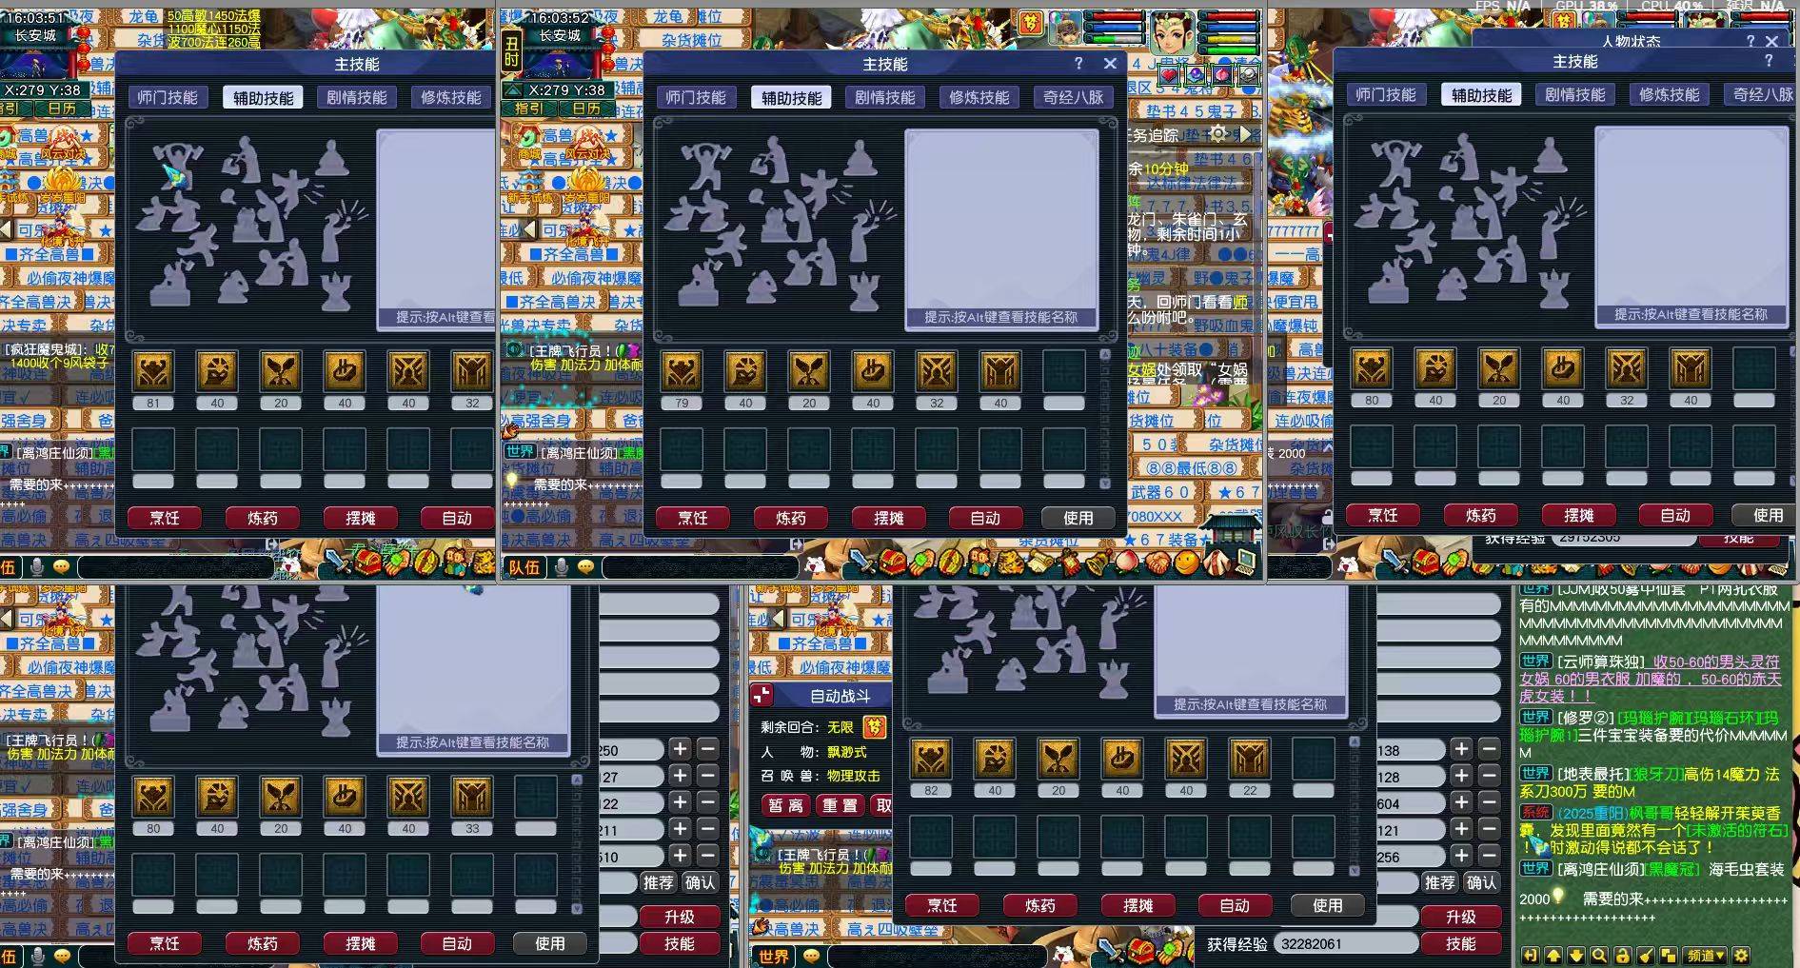
Task: Click the purple orb status icon
Action: pos(1196,74)
